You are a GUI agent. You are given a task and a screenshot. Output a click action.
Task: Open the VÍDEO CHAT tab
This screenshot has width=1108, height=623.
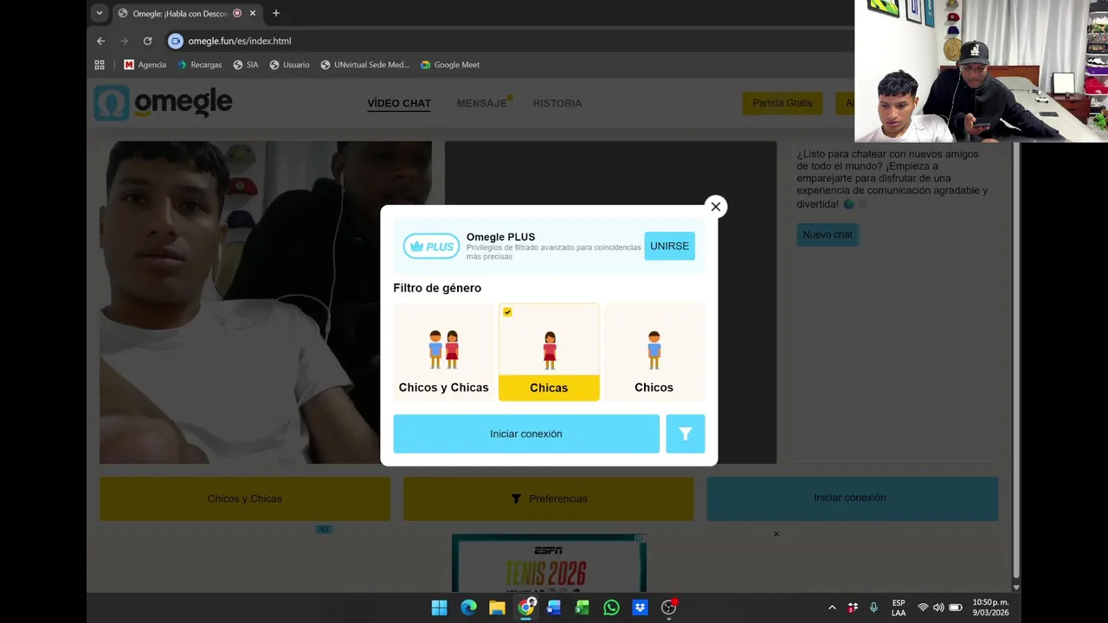tap(399, 103)
